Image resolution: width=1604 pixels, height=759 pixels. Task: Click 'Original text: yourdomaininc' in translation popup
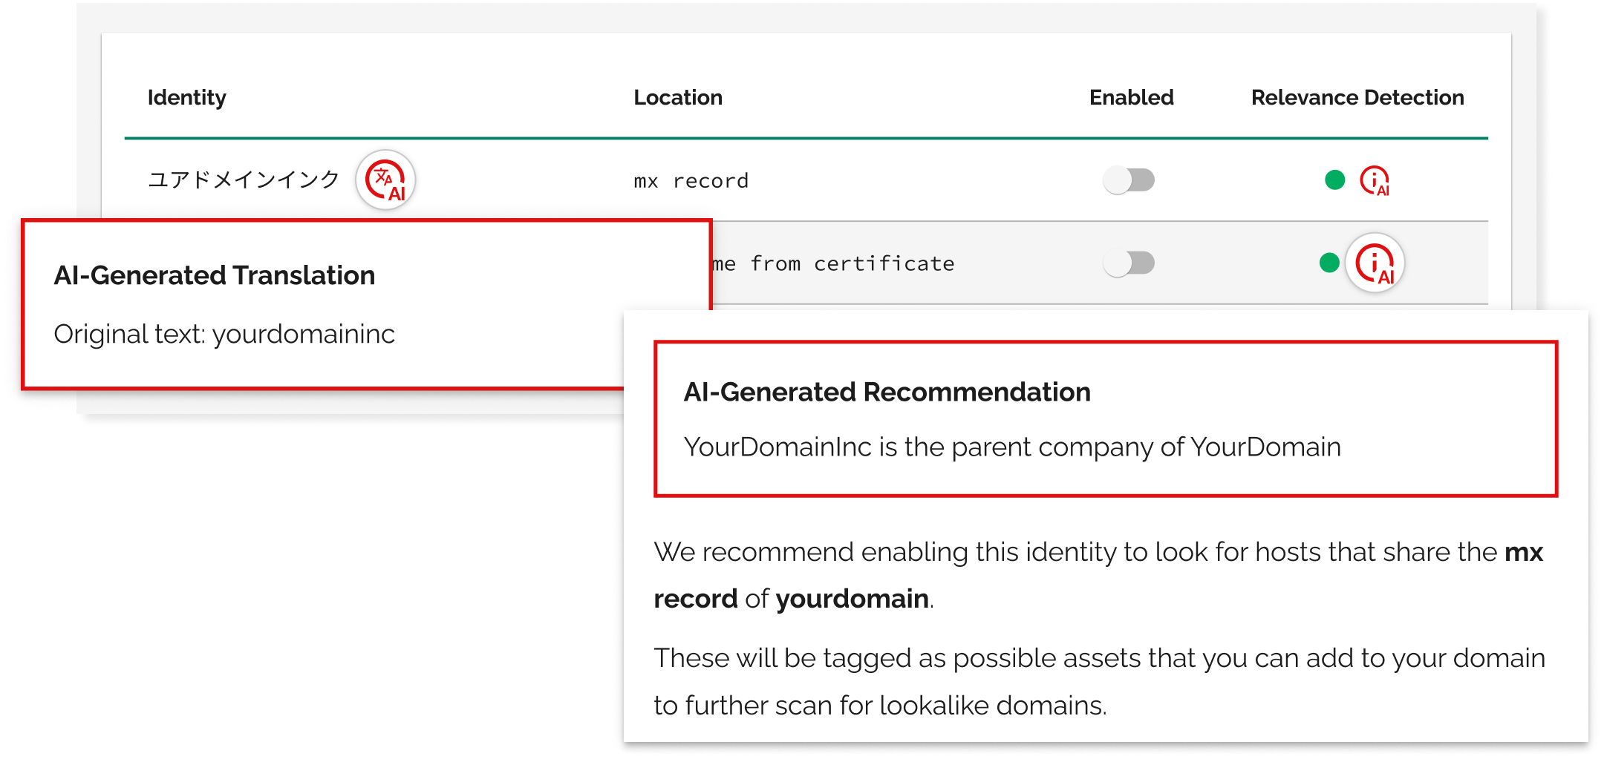coord(224,335)
